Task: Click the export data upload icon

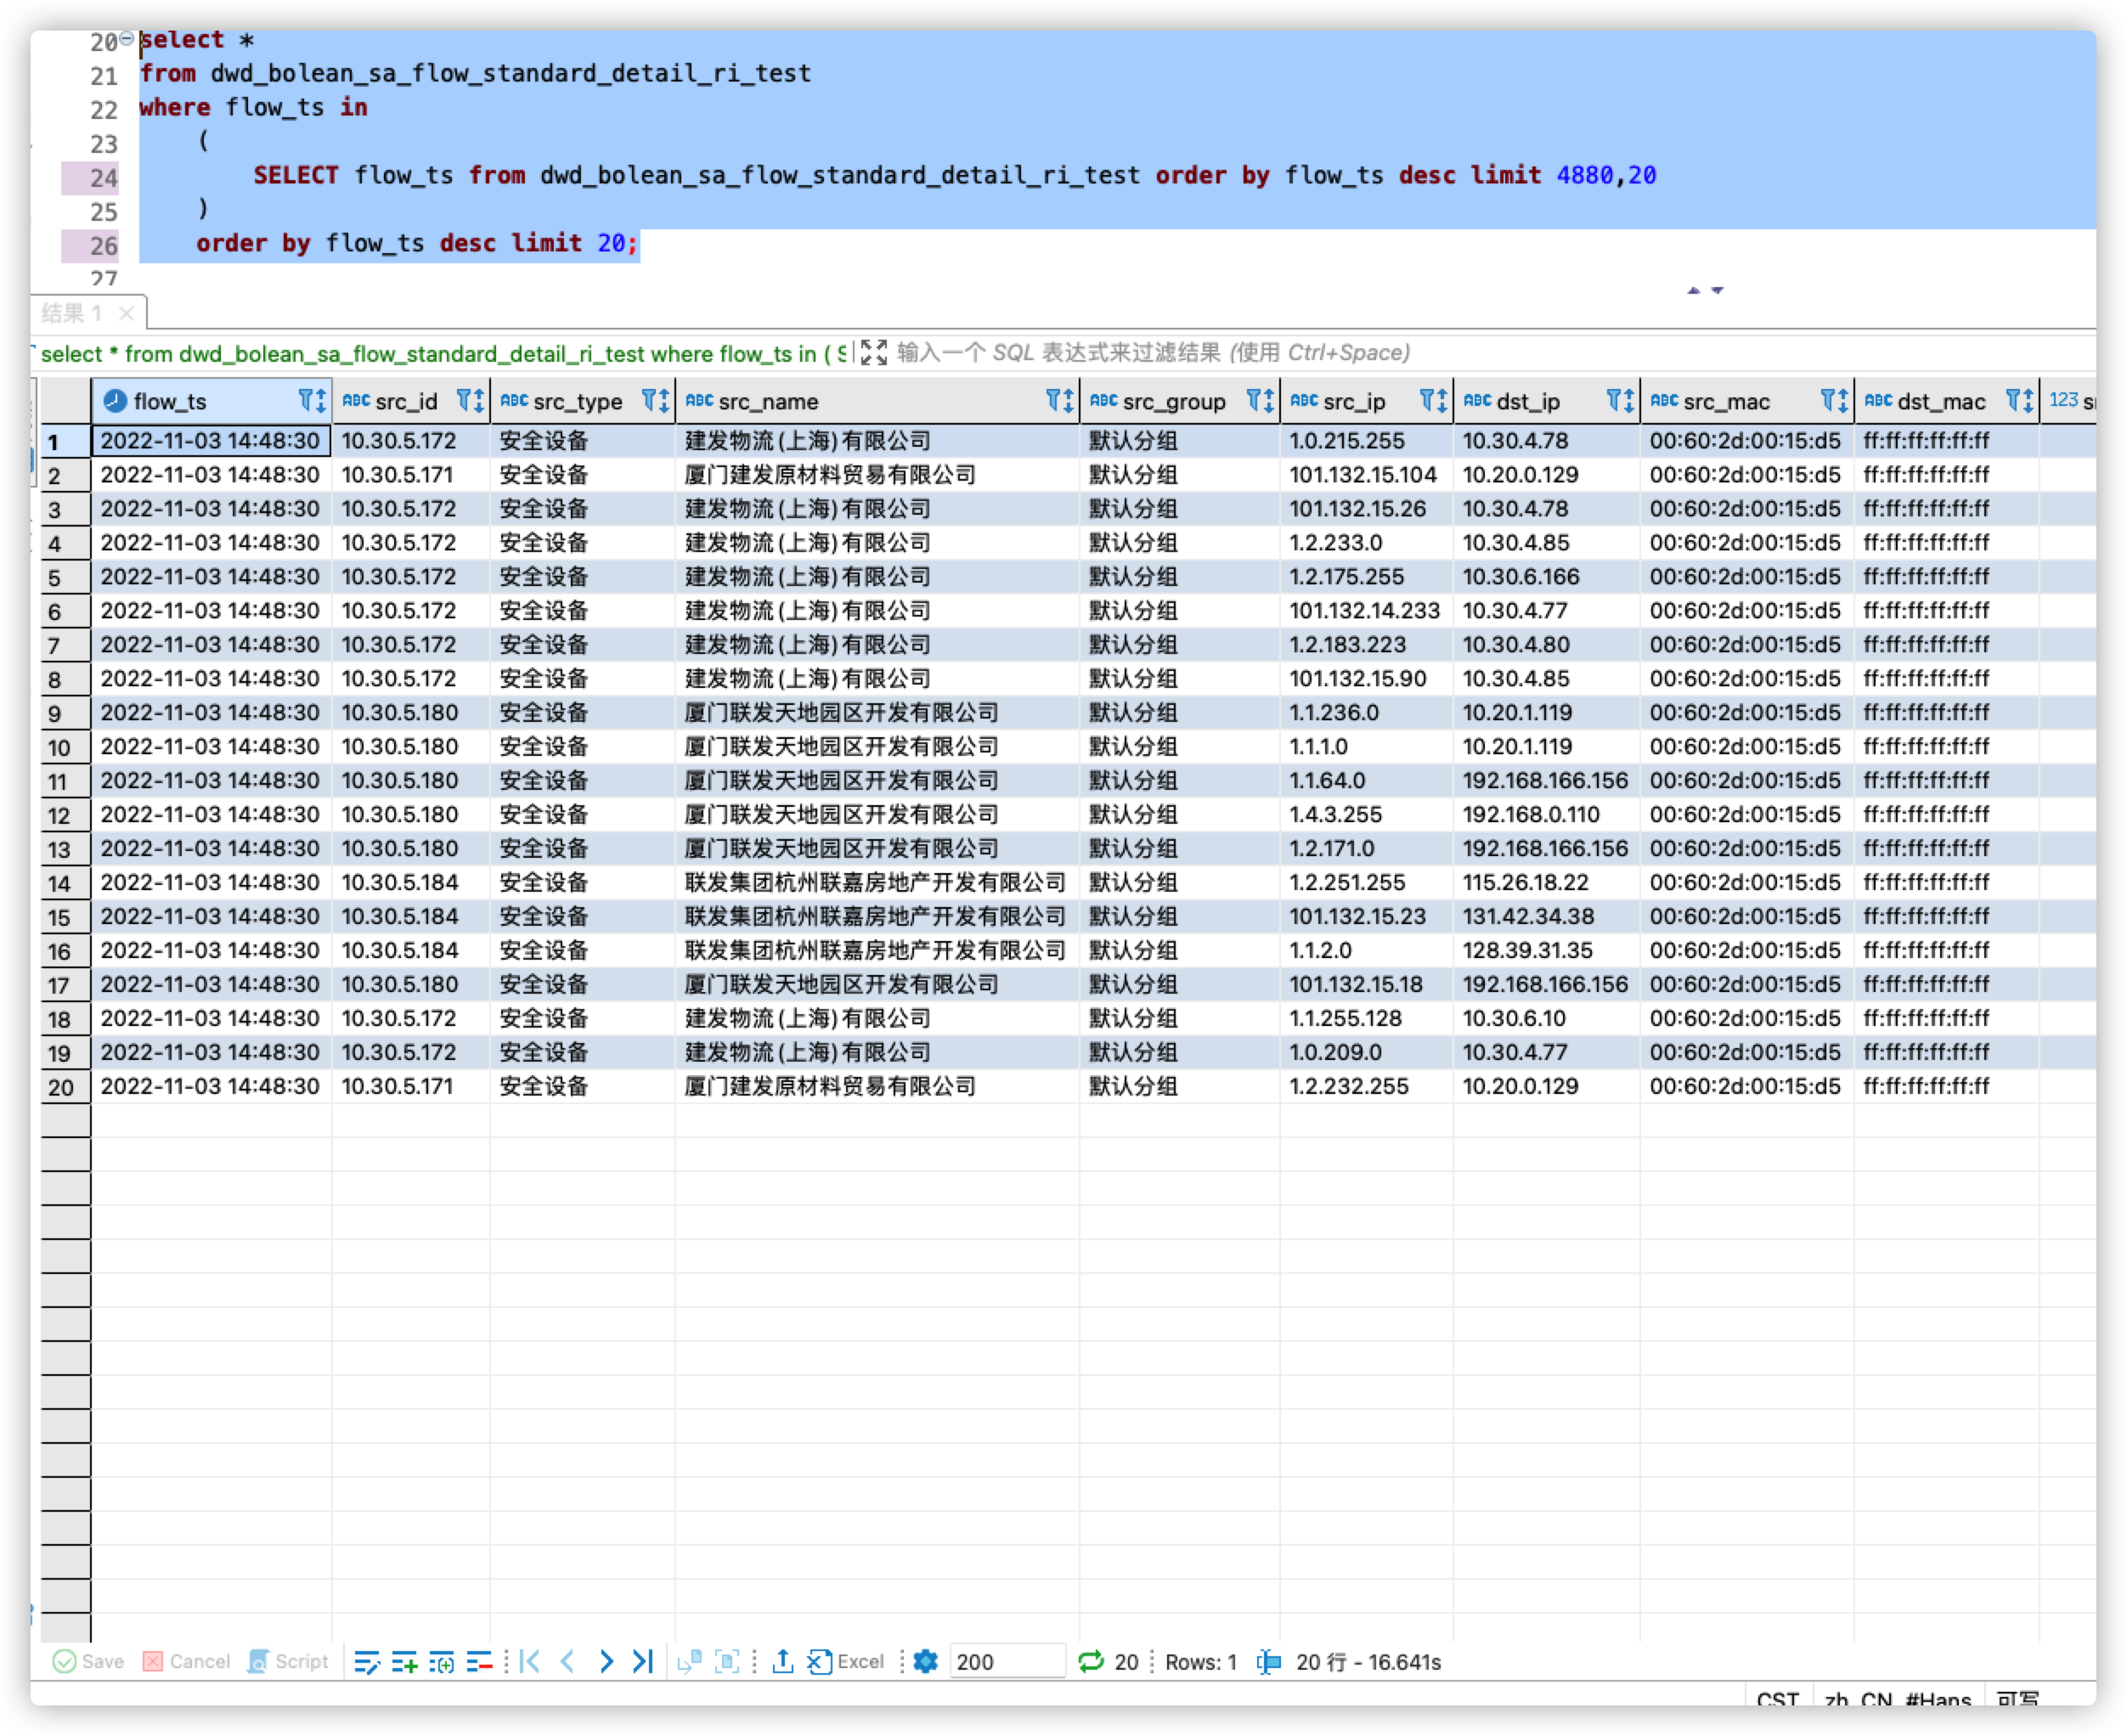Action: click(783, 1662)
